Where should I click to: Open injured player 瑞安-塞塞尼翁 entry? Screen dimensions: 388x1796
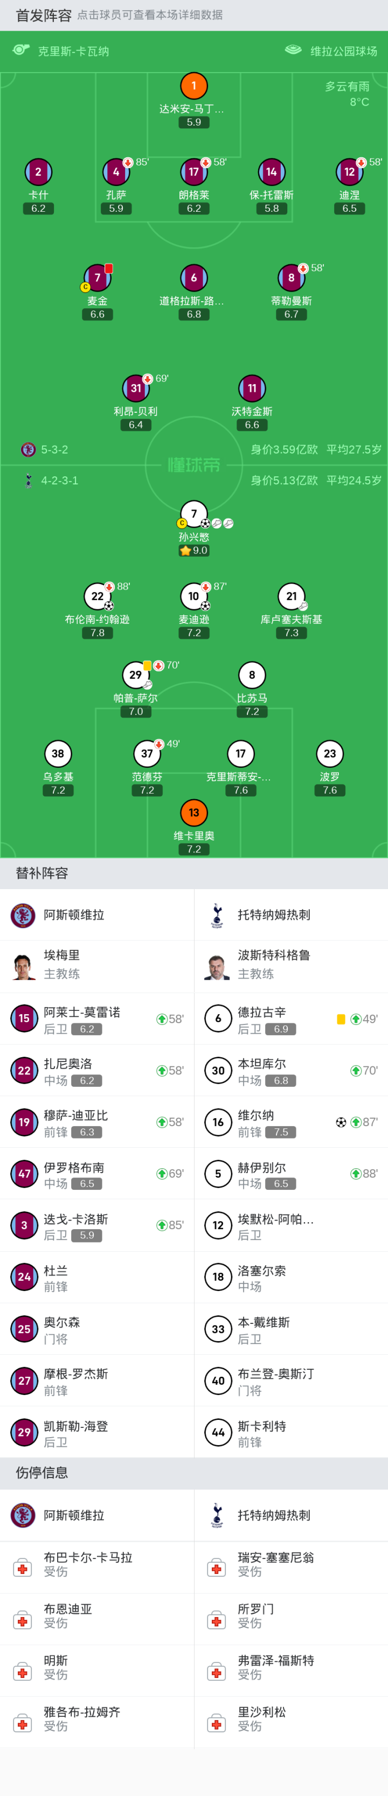click(x=276, y=1564)
